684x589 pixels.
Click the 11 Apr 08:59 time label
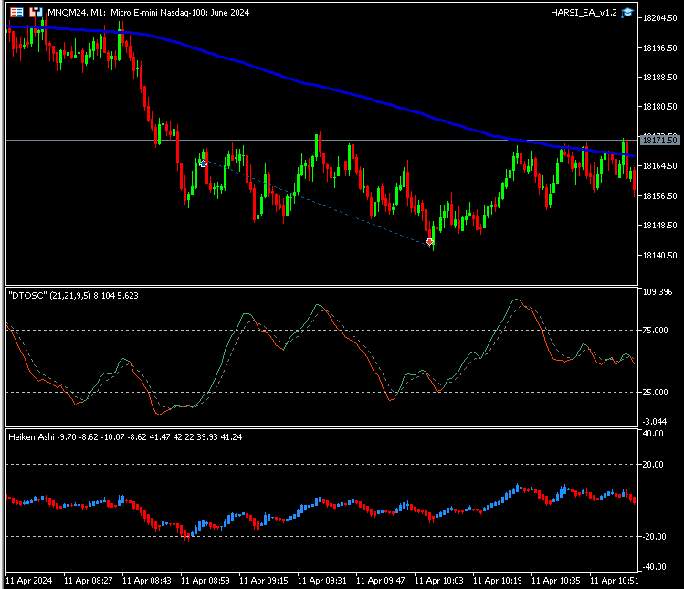pos(205,580)
